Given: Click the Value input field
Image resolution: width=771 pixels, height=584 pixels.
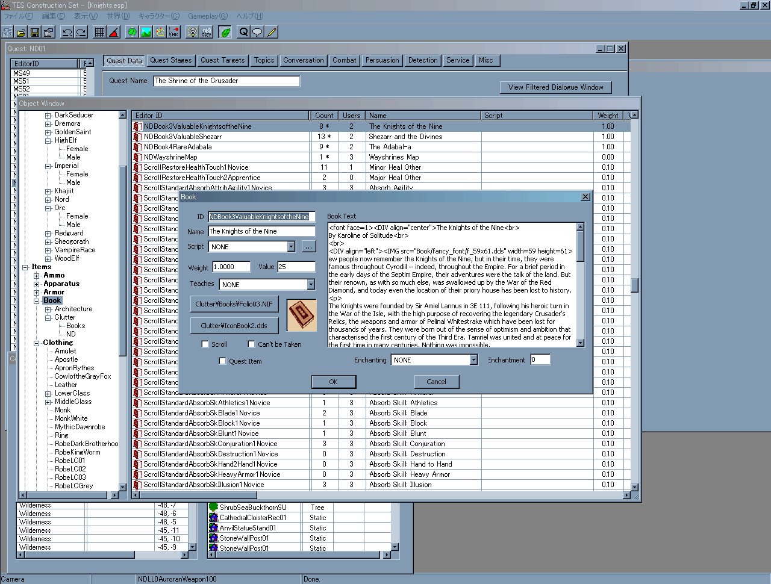Looking at the screenshot, I should coord(296,267).
